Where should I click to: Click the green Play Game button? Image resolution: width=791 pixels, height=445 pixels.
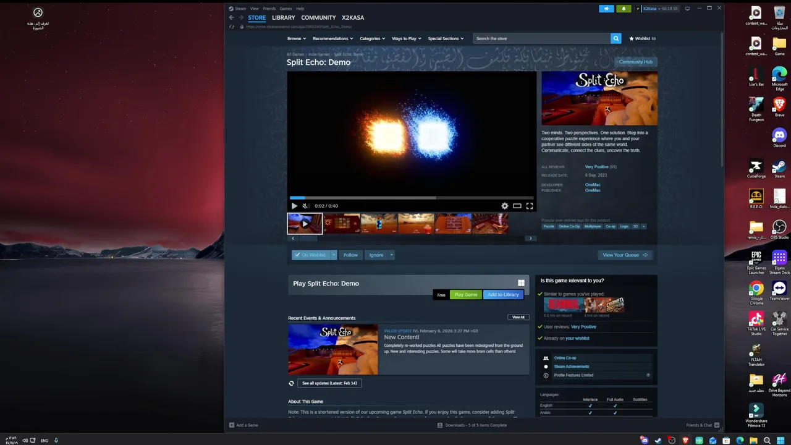pyautogui.click(x=466, y=295)
